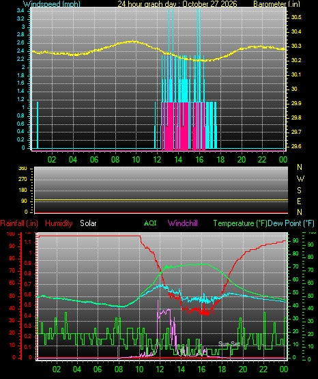This screenshot has height=379, width=318.
Task: Select the Solar legend label
Action: [88, 223]
